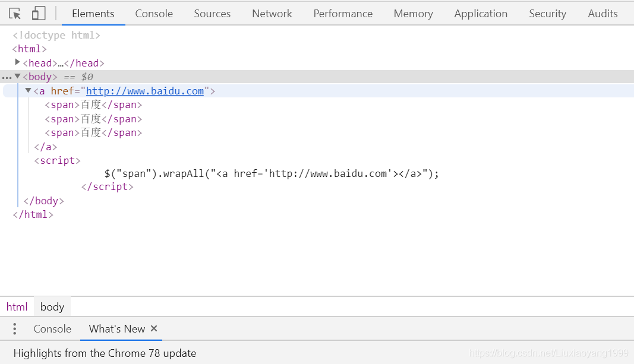The width and height of the screenshot is (634, 364).
Task: Click Highlights from the Chrome 78 update
Action: [x=105, y=353]
